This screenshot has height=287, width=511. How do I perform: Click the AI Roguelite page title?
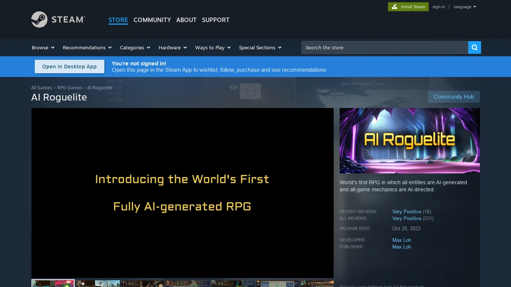59,97
